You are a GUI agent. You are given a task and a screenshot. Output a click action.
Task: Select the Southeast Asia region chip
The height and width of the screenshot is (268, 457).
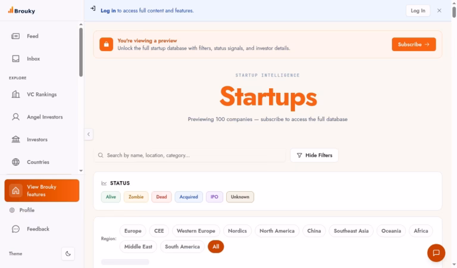click(351, 230)
